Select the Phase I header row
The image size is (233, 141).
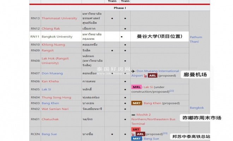(x=120, y=8)
